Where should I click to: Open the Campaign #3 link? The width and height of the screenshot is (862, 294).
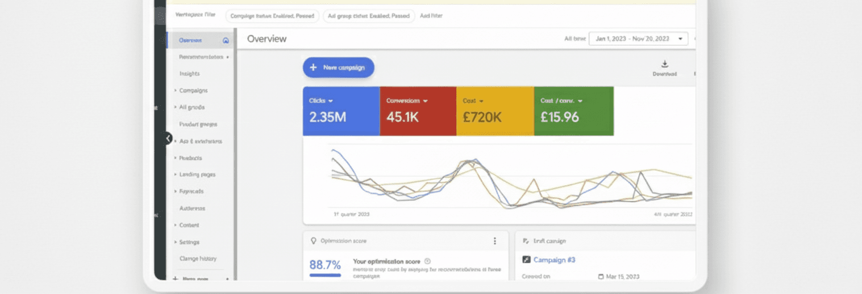point(554,259)
